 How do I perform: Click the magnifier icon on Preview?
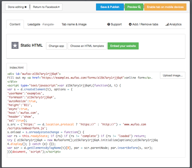click(x=139, y=7)
